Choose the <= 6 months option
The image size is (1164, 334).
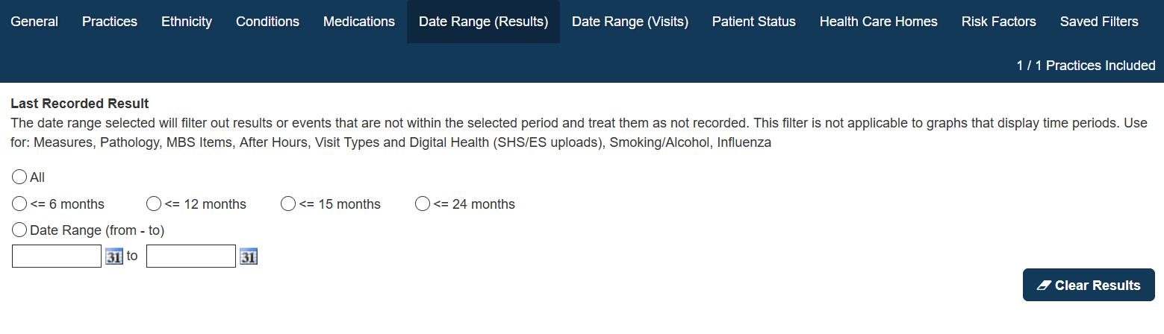coord(19,204)
